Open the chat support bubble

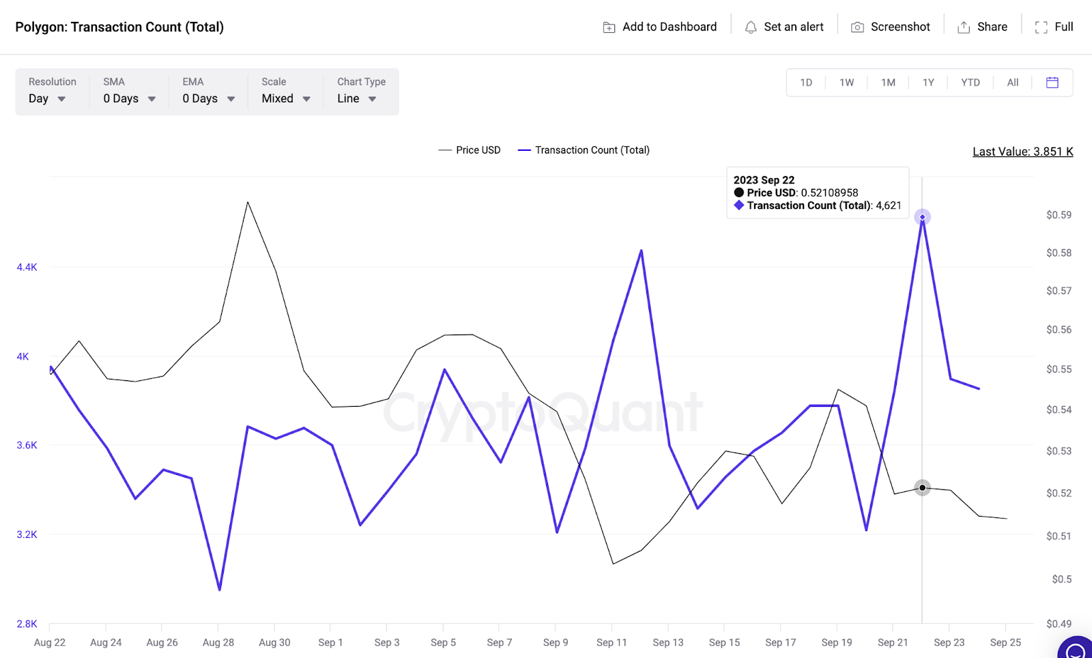(x=1076, y=648)
